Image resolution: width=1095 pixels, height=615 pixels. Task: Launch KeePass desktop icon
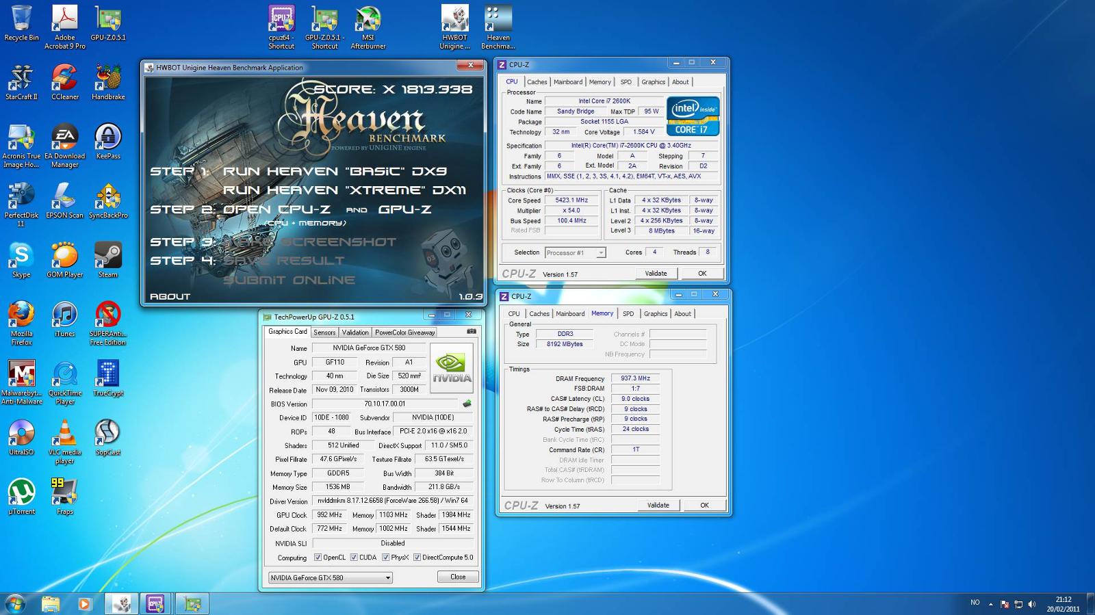tap(108, 142)
